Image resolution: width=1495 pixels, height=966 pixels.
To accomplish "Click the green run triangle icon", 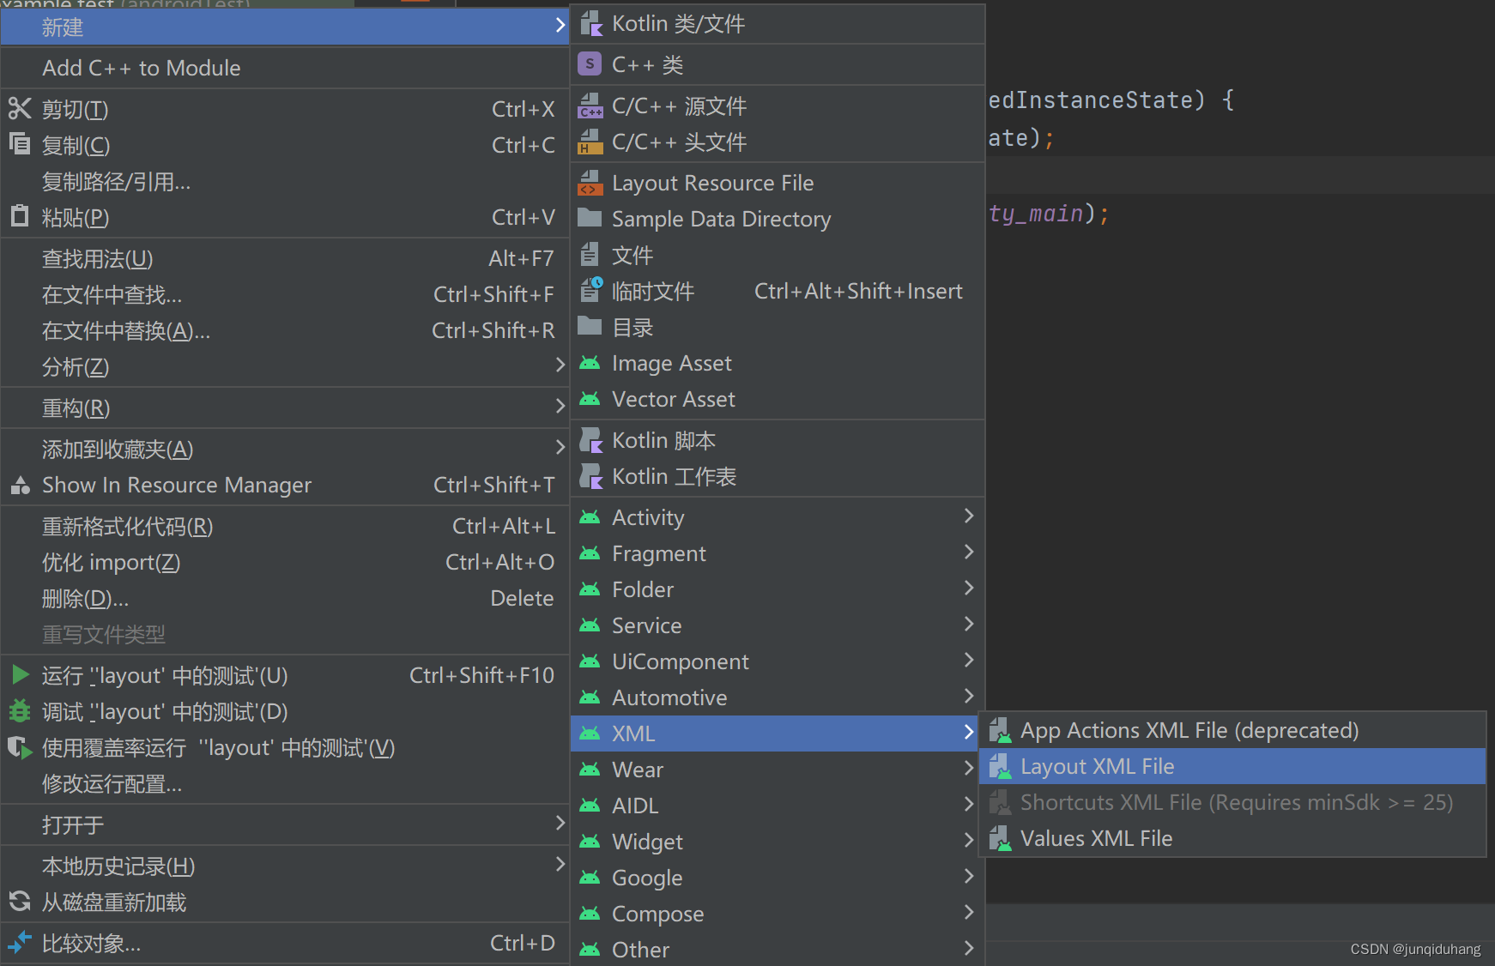I will [x=21, y=675].
